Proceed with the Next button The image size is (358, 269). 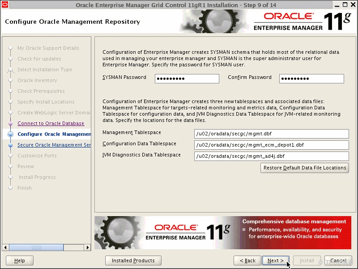276,260
